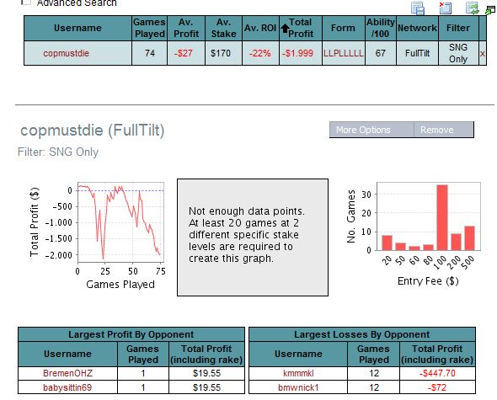Open the BremenOHZ opponent link
The height and width of the screenshot is (400, 497).
tap(67, 373)
